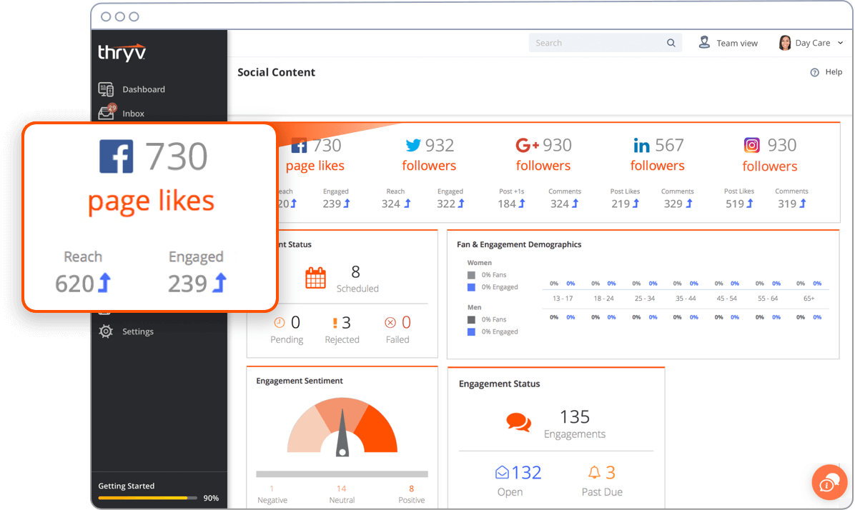Click the magnifier icon in search box
This screenshot has height=510, width=855.
[x=671, y=43]
